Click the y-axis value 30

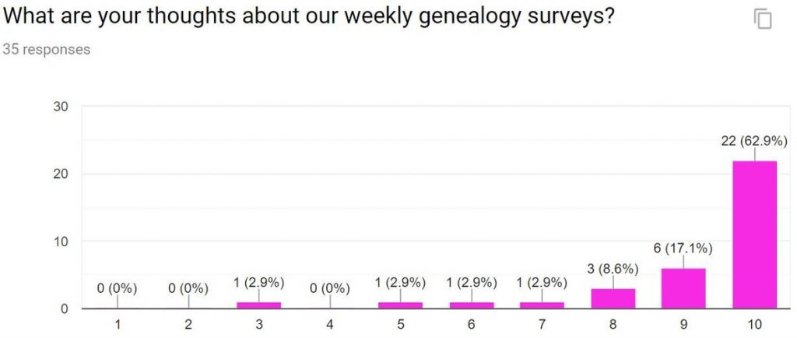coord(60,106)
